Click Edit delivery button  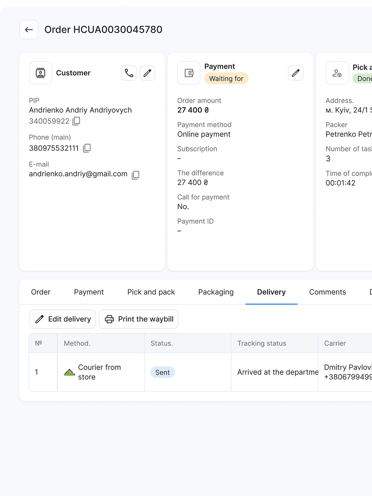pos(62,319)
